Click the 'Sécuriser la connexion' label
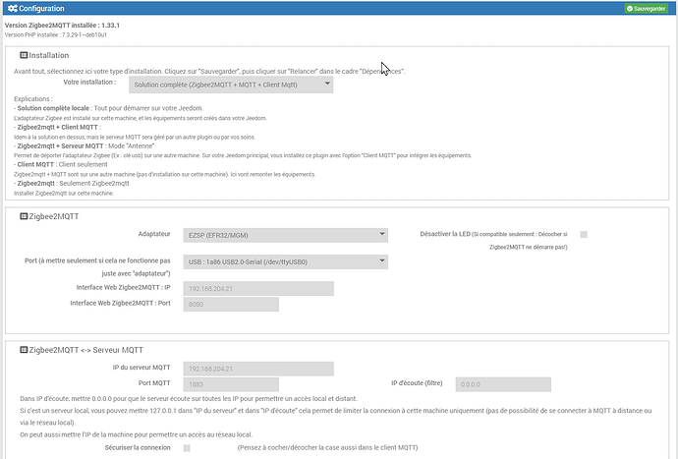The height and width of the screenshot is (459, 678). pos(138,447)
